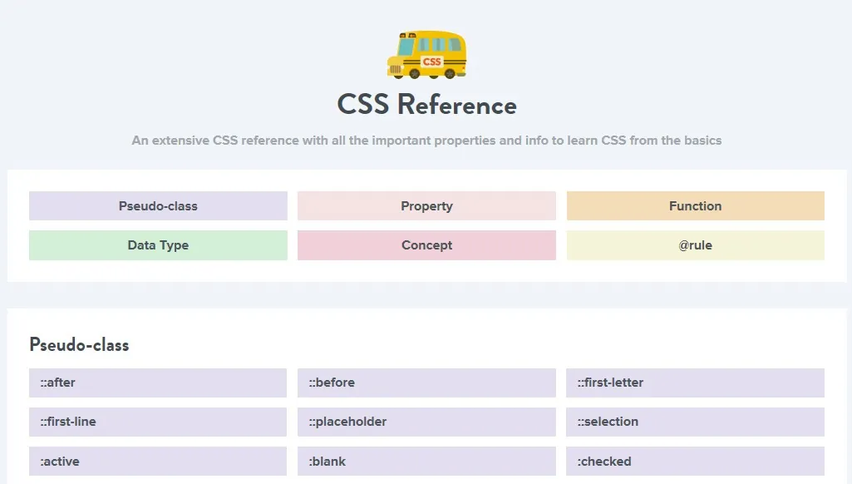The height and width of the screenshot is (484, 852).
Task: Click the yellow CSS school bus logo
Action: pos(426,54)
